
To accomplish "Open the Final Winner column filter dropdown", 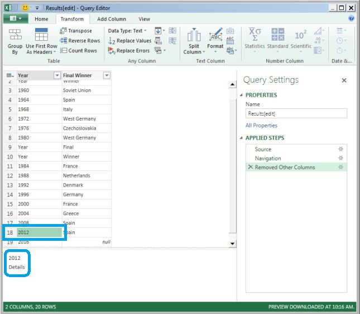I will tap(107, 75).
